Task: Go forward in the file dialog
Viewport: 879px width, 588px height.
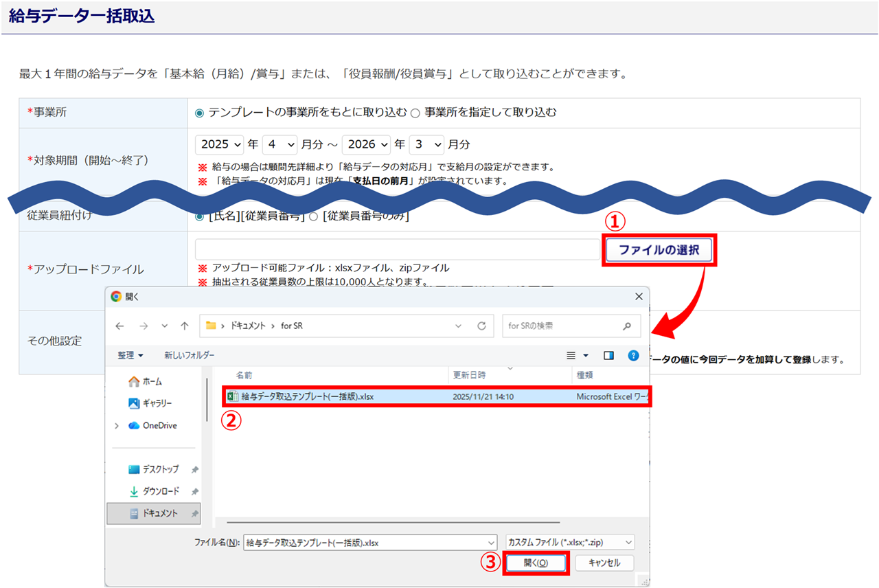Action: (142, 326)
